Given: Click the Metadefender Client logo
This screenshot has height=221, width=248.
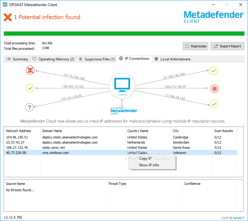Looking at the screenshot, I should 214,17.
